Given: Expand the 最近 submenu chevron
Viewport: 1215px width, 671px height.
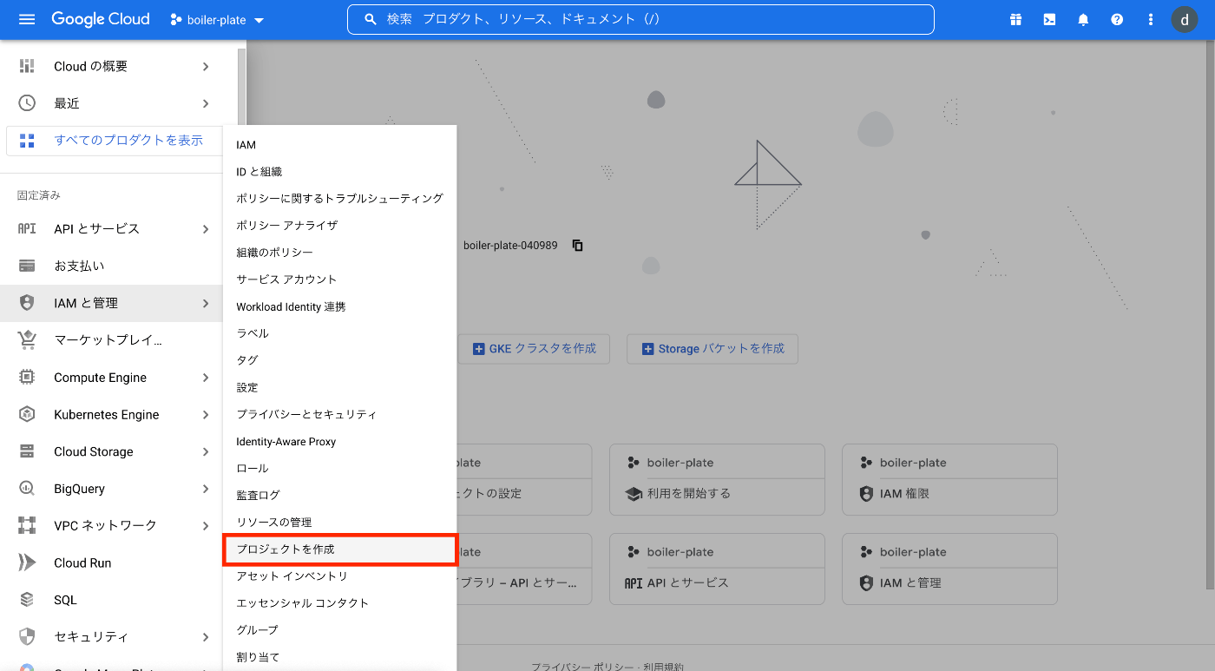Looking at the screenshot, I should coord(206,103).
